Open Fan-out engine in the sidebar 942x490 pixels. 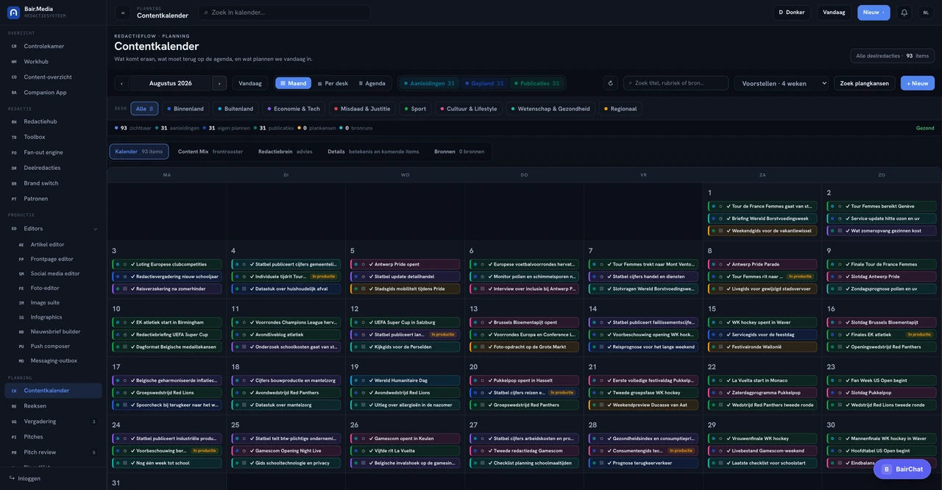pos(53,152)
